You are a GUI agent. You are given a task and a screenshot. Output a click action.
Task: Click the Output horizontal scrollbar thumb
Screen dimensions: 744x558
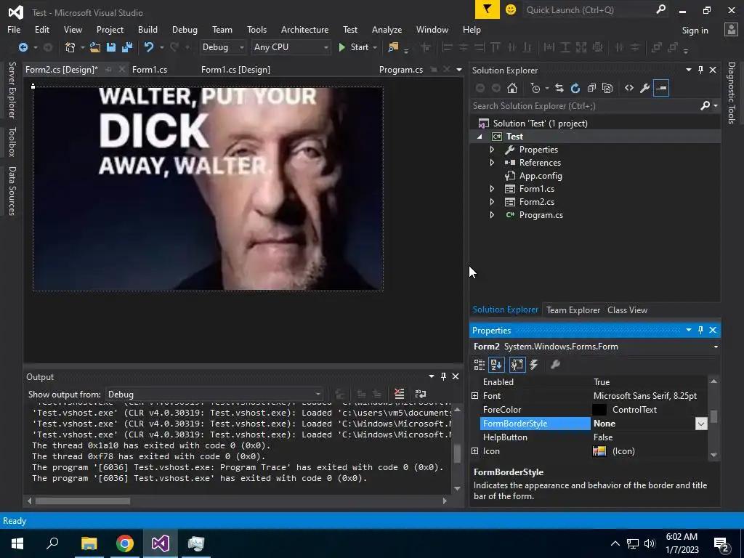[x=83, y=501]
